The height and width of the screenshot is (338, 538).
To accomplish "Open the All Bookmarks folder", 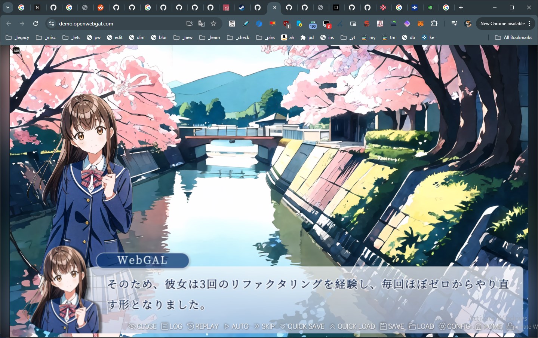I will [514, 37].
